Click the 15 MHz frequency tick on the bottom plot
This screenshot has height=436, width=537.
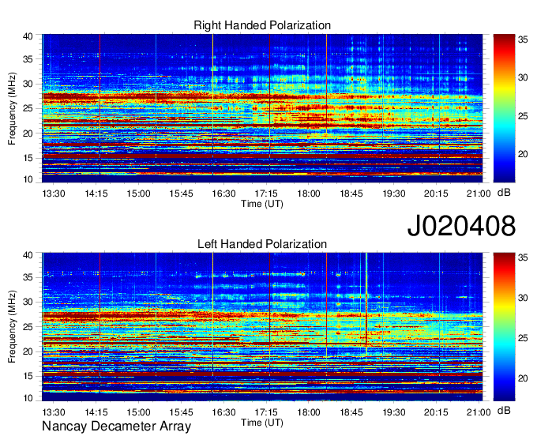click(28, 377)
